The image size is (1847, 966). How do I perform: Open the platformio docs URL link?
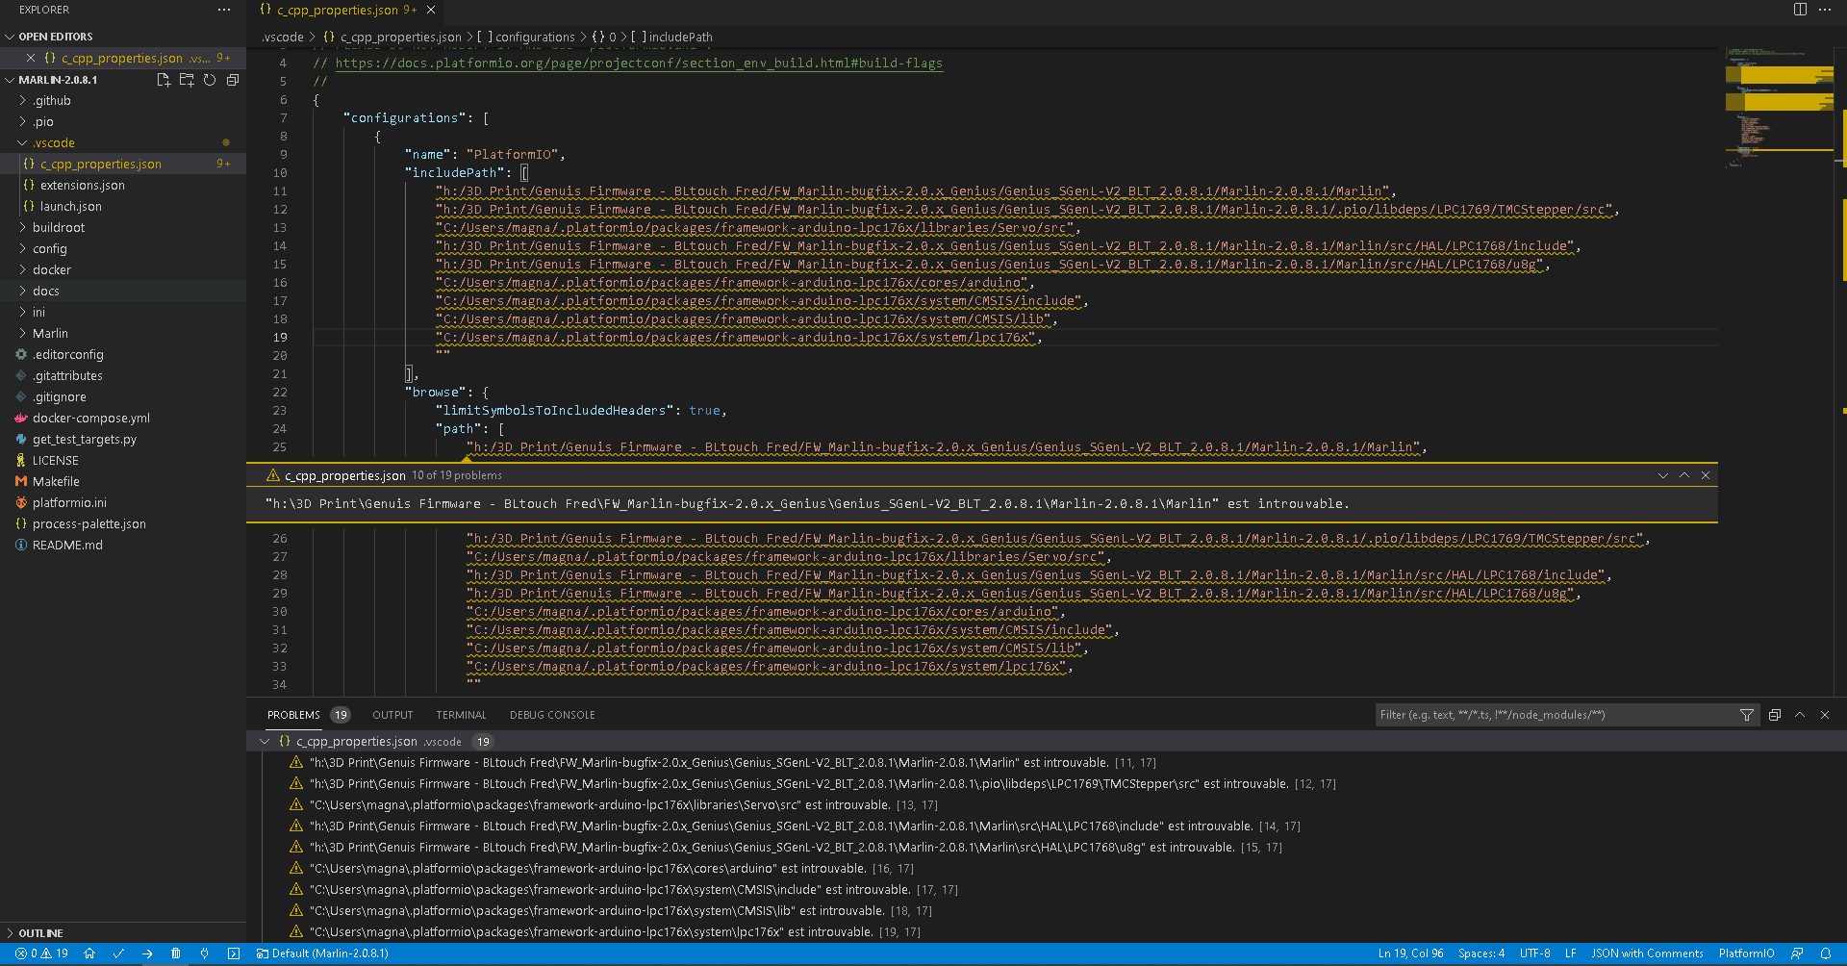coord(638,64)
